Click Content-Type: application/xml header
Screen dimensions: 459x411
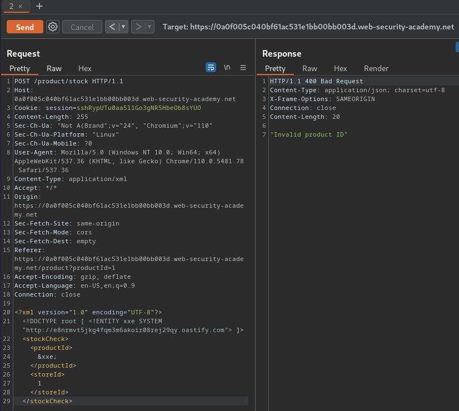point(71,179)
